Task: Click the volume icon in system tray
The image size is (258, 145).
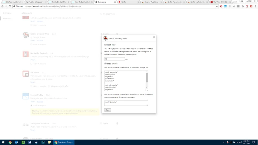Action: [x=240, y=142]
